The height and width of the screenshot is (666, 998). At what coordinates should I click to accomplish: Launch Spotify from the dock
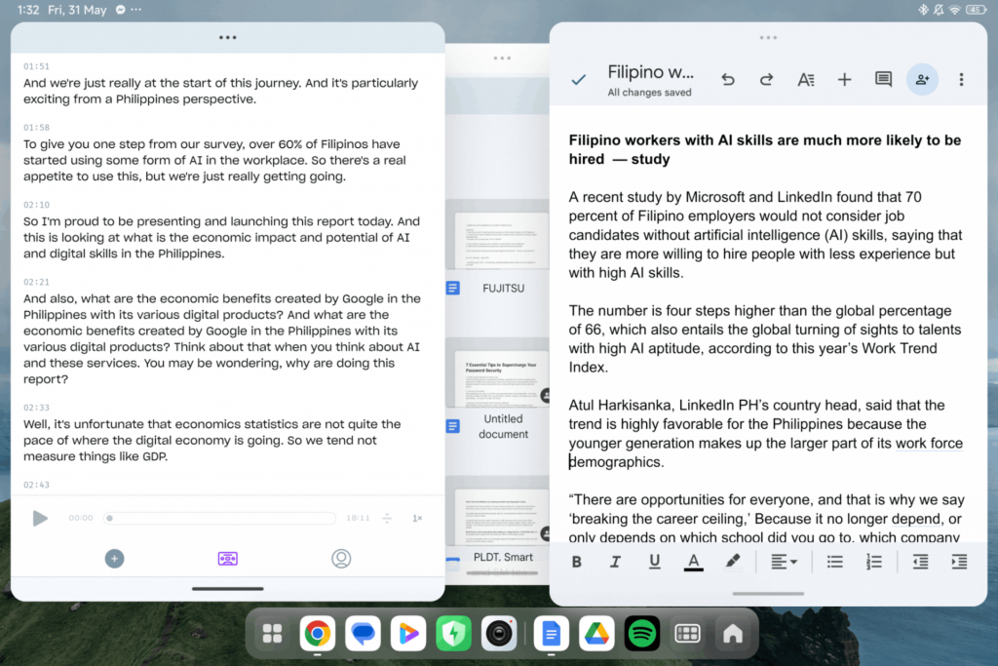click(640, 634)
